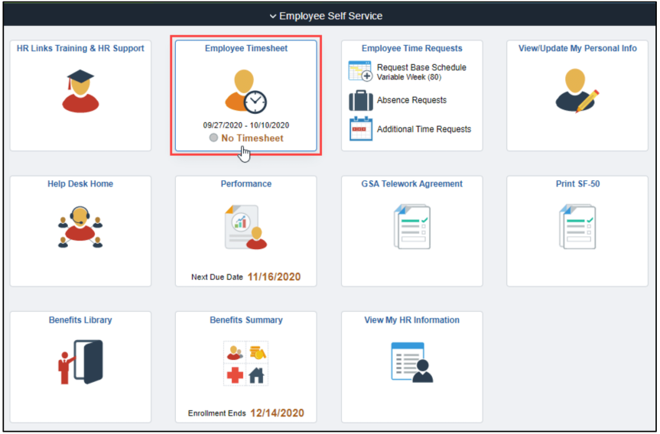Screen dimensions: 660x434
Task: Click the Request Base Schedule calendar icon
Action: coord(360,72)
